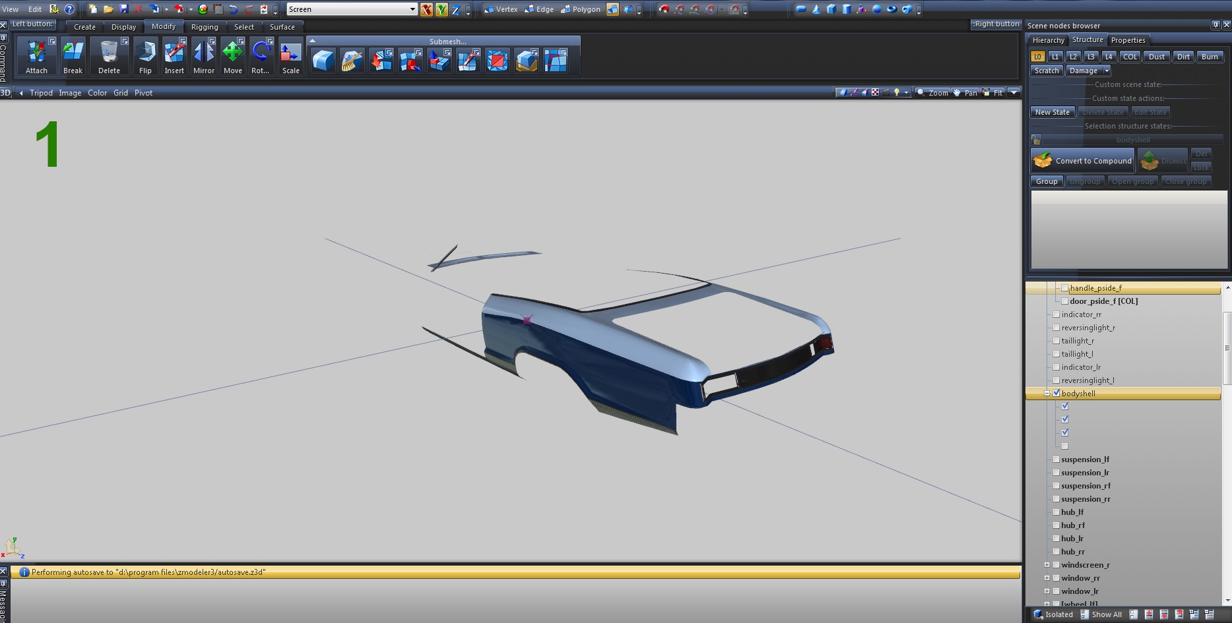
Task: Click Convert to Compound button
Action: [x=1082, y=161]
